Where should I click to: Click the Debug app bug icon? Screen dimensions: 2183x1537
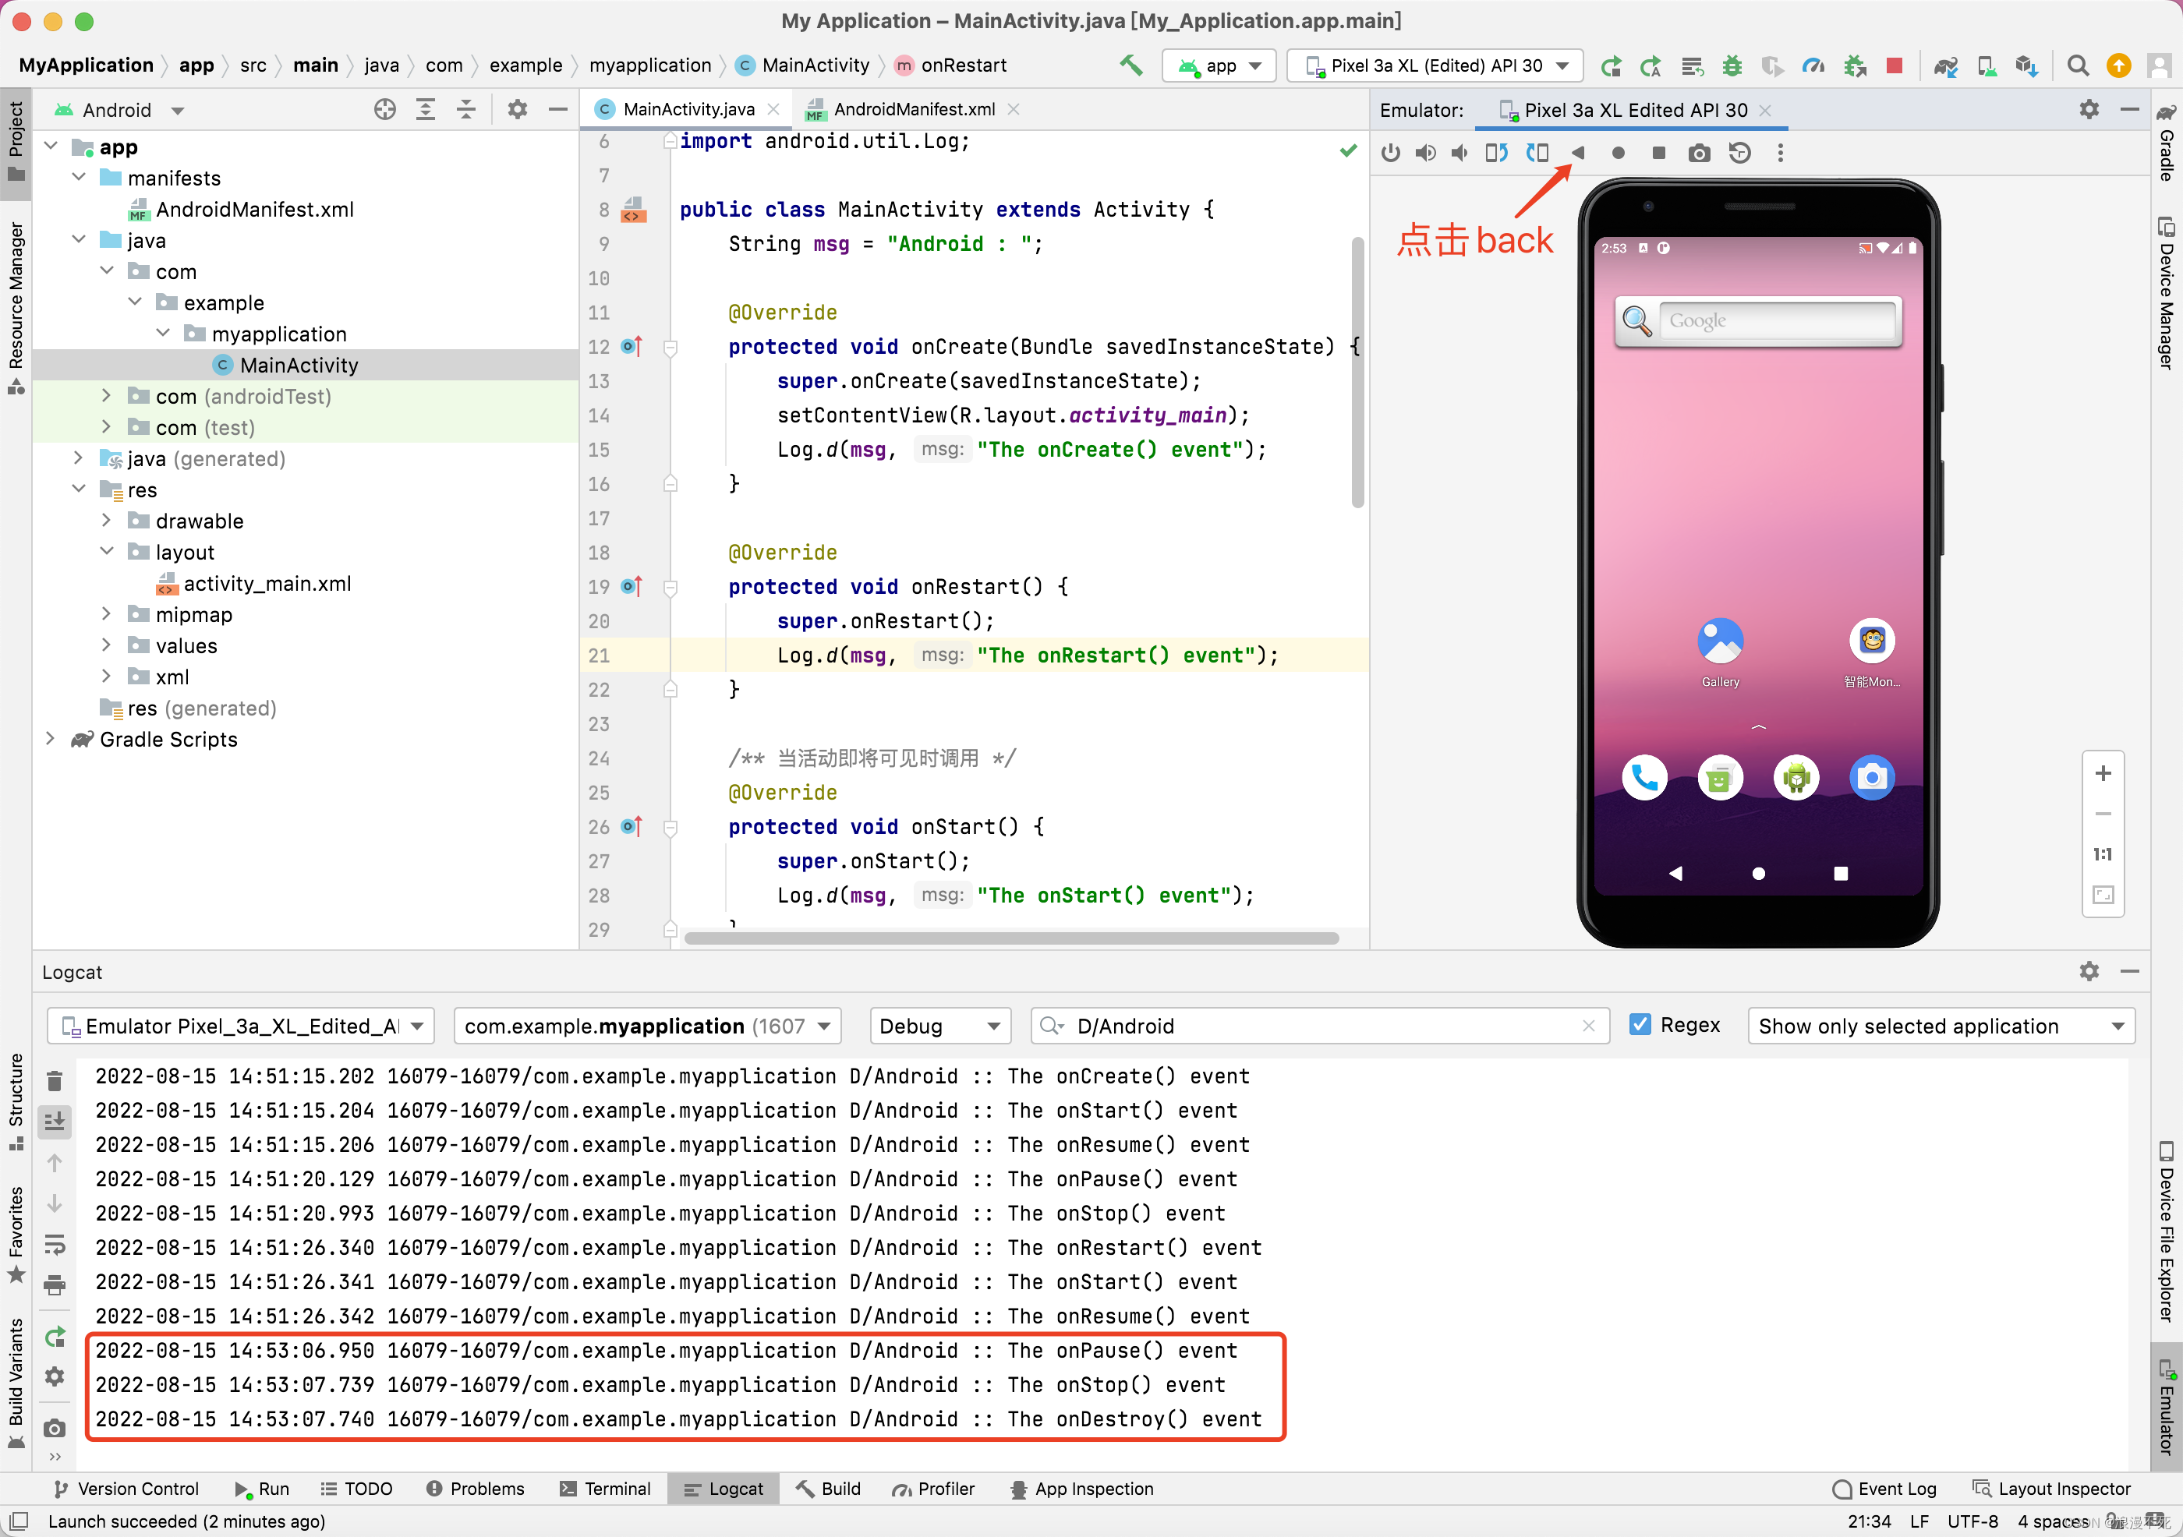(x=1732, y=65)
